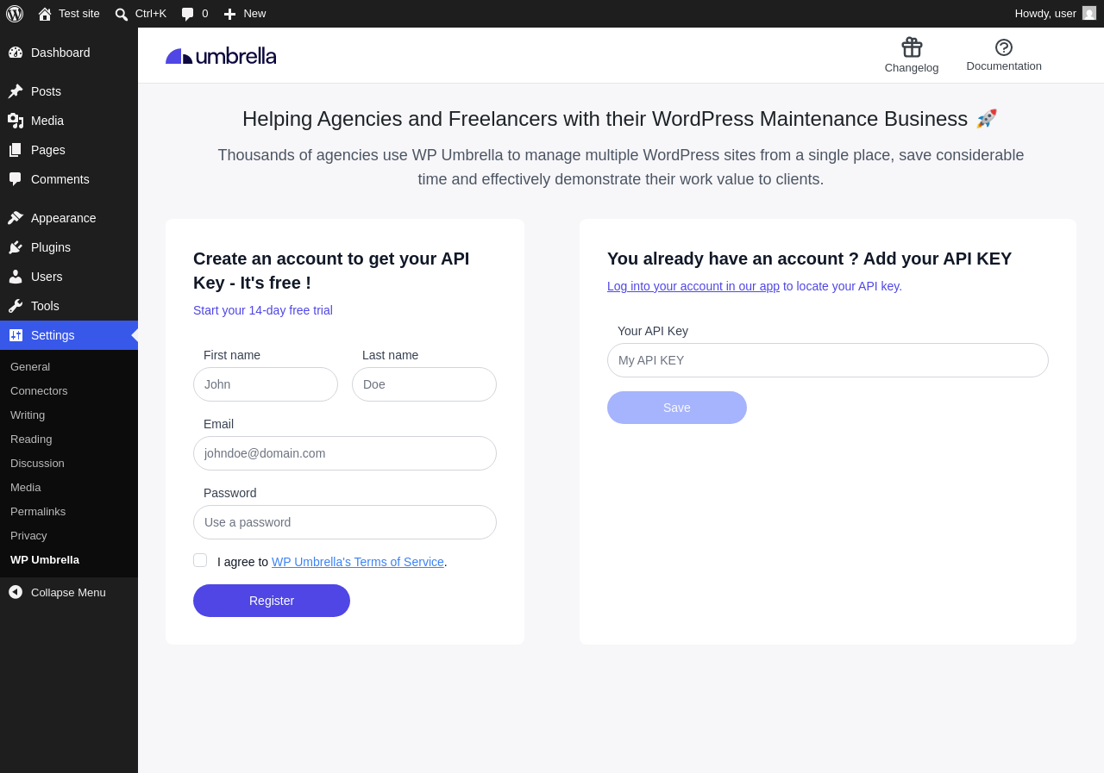Click the Save API key button
This screenshot has height=773, width=1104.
point(677,408)
